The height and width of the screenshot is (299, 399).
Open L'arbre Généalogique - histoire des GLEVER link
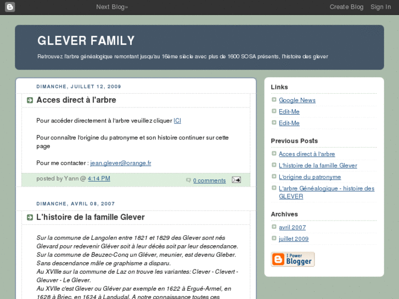pos(327,193)
